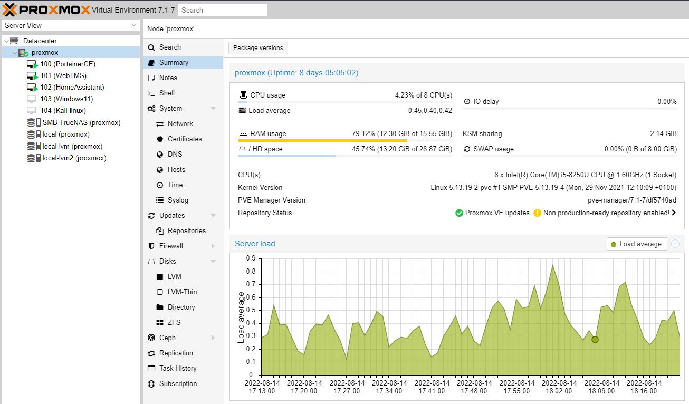Collapse the Updates menu section arrow
This screenshot has height=404, width=689.
click(213, 215)
